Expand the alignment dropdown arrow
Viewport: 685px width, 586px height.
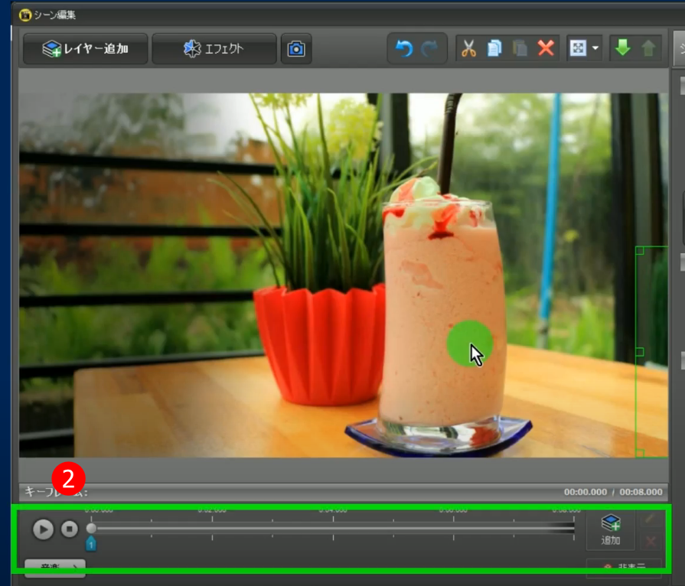[x=595, y=49]
